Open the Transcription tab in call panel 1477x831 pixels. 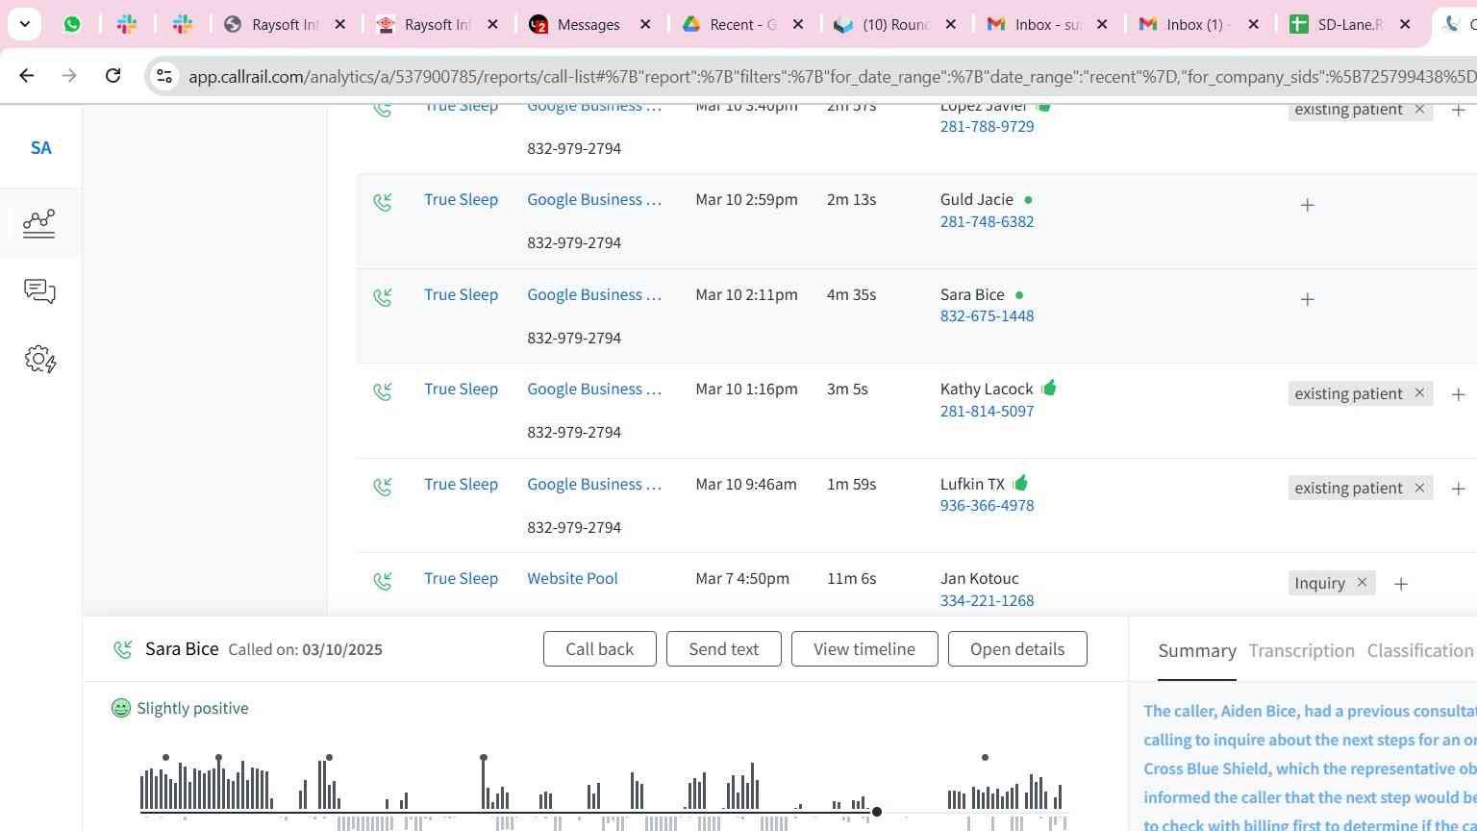(x=1301, y=651)
